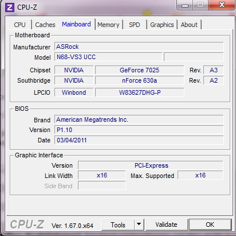Click the empty Side Band field
The image size is (236, 236).
pos(102,185)
